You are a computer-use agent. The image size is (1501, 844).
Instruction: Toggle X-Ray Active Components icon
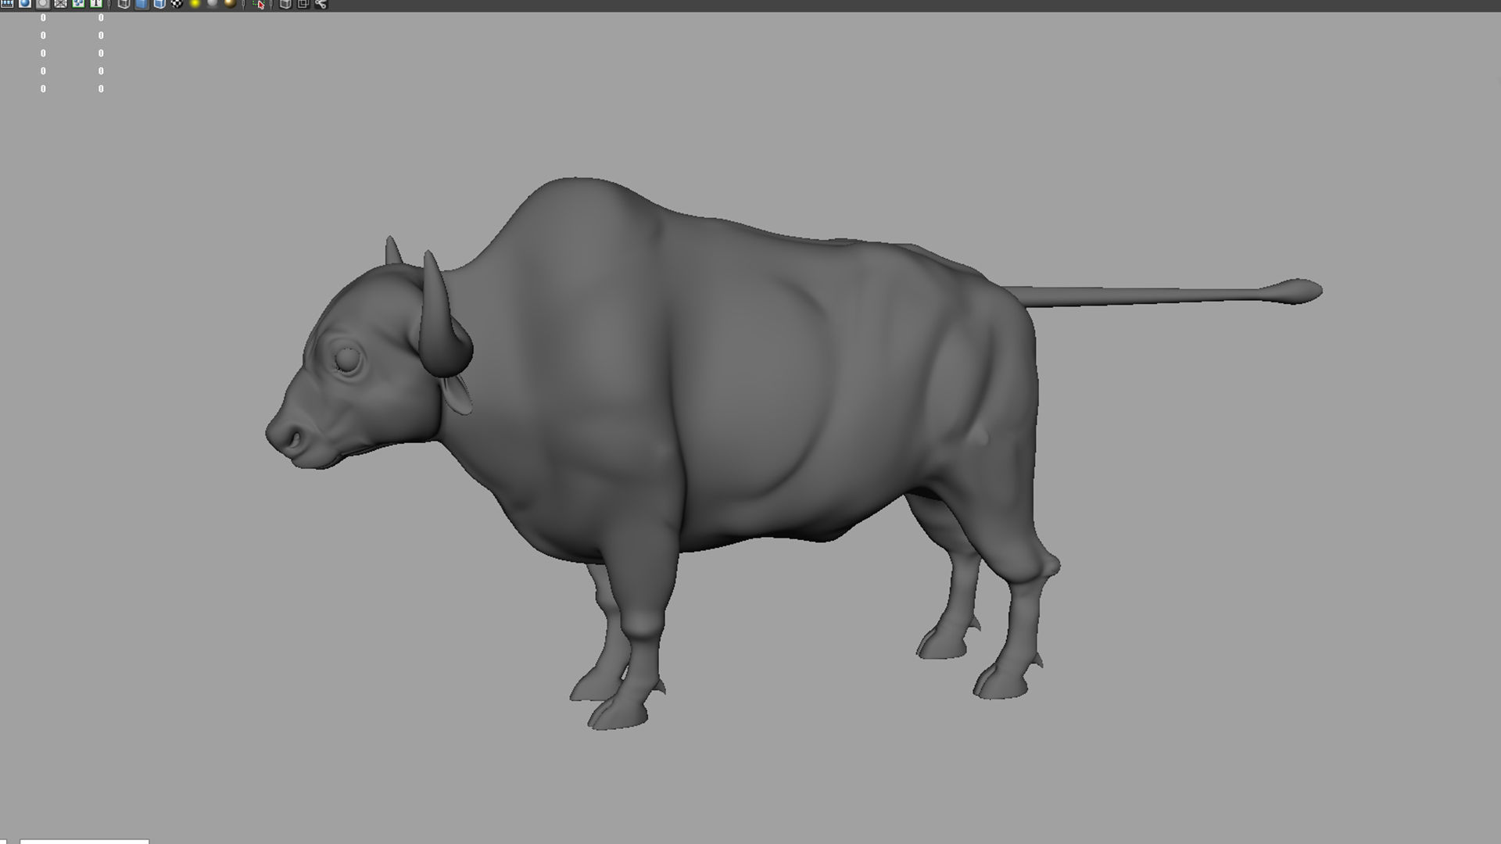pos(303,3)
